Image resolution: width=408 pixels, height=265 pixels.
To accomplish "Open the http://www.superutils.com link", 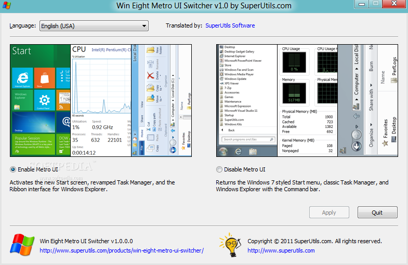I will coord(281,250).
